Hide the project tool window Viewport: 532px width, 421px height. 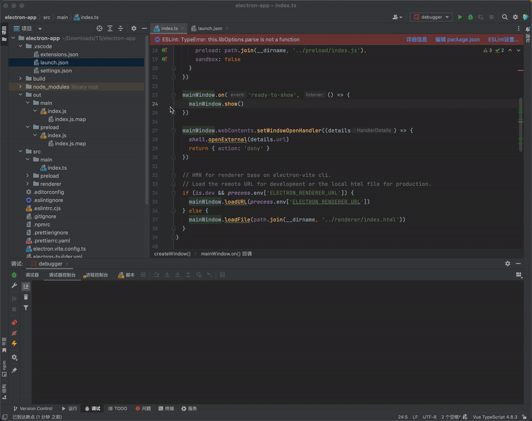(x=144, y=29)
